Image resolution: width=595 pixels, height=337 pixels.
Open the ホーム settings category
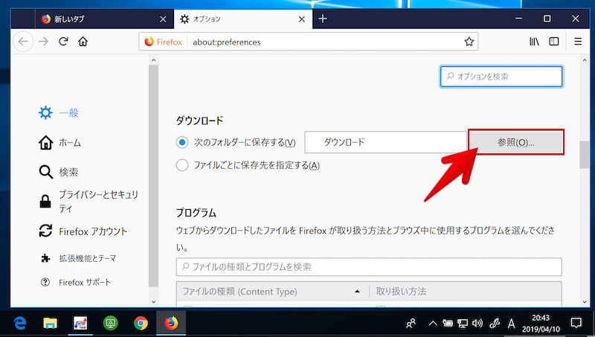69,142
